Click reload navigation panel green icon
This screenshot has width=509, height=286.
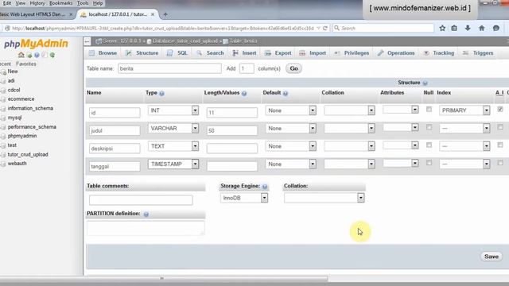(x=52, y=55)
